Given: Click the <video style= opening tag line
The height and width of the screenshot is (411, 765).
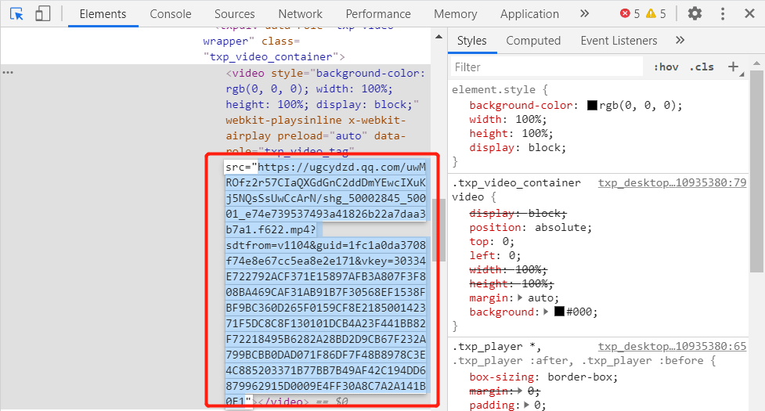Looking at the screenshot, I should click(326, 73).
